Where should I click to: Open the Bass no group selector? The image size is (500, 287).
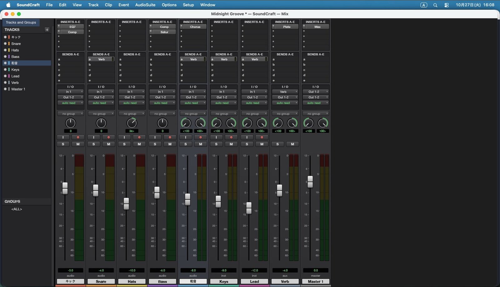(x=162, y=114)
